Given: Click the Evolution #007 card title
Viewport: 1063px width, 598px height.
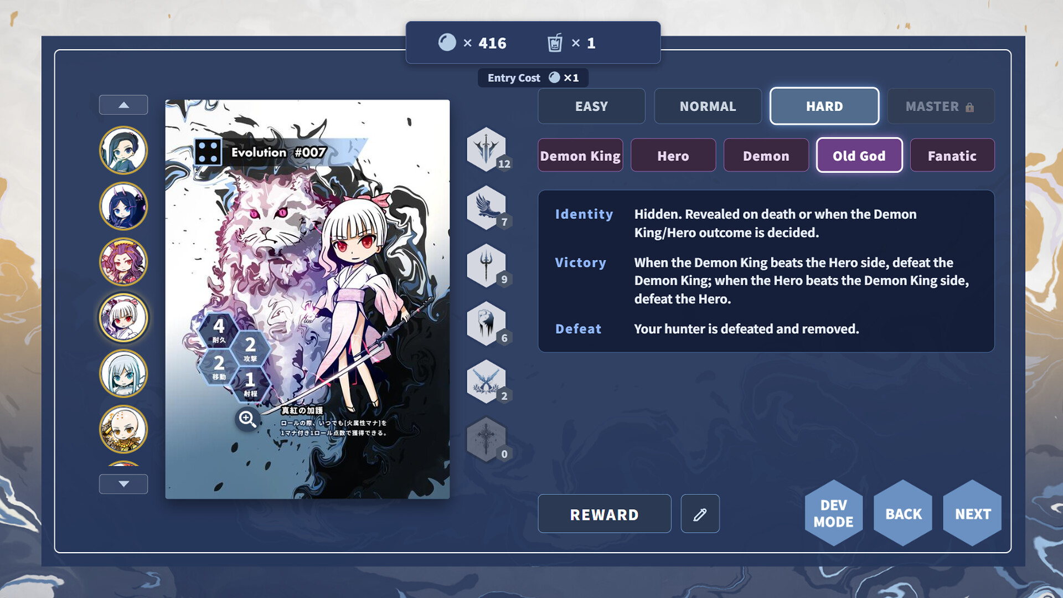Looking at the screenshot, I should coord(278,152).
